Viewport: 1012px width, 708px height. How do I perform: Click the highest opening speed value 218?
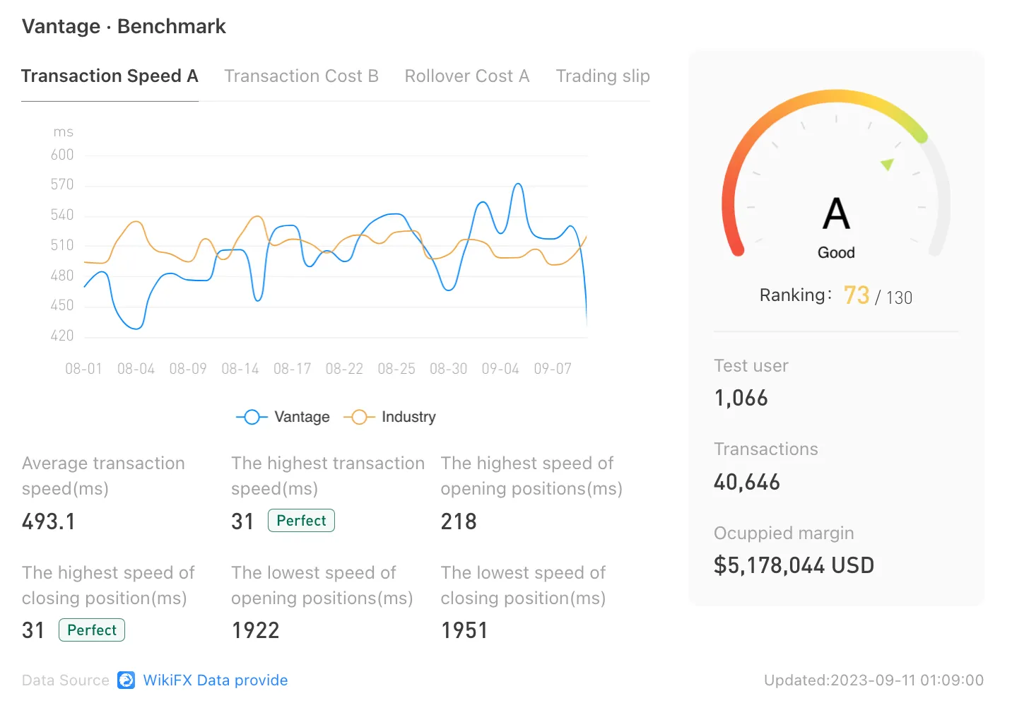point(459,521)
